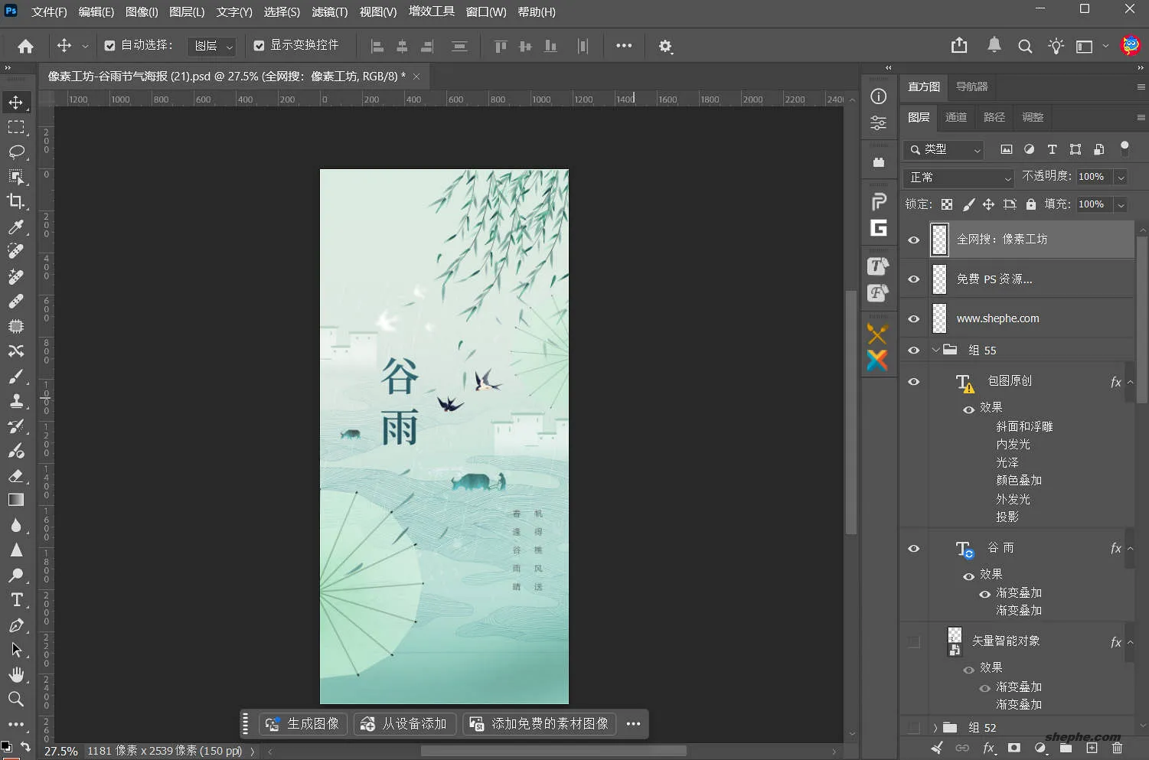Click the 添加免费的素材图像 button
Image resolution: width=1149 pixels, height=760 pixels.
(540, 724)
